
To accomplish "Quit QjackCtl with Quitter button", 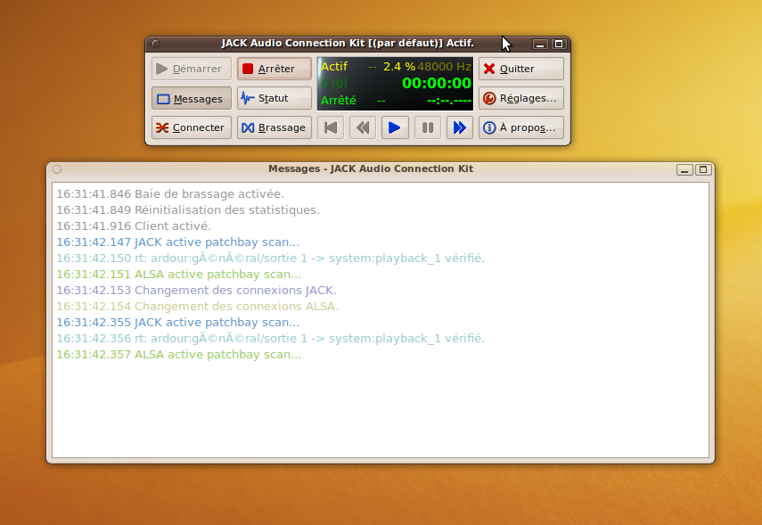I will coord(521,69).
